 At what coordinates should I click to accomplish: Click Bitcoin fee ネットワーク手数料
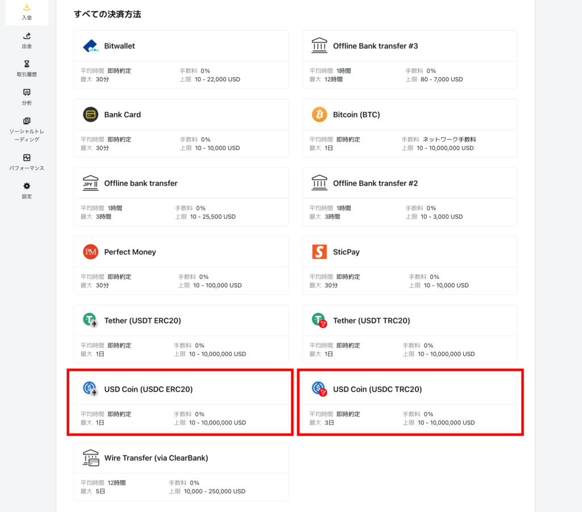point(450,139)
